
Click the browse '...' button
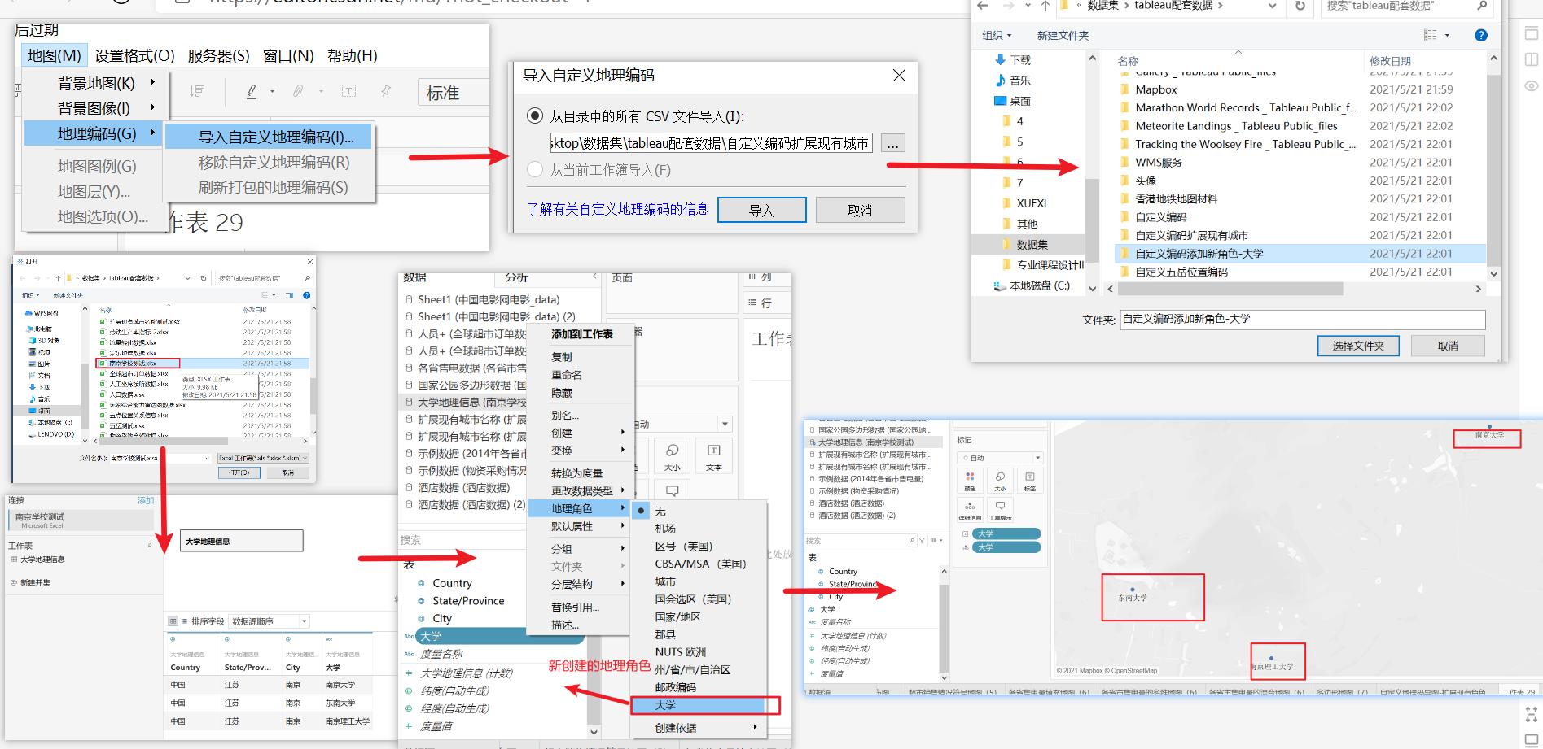pos(893,144)
